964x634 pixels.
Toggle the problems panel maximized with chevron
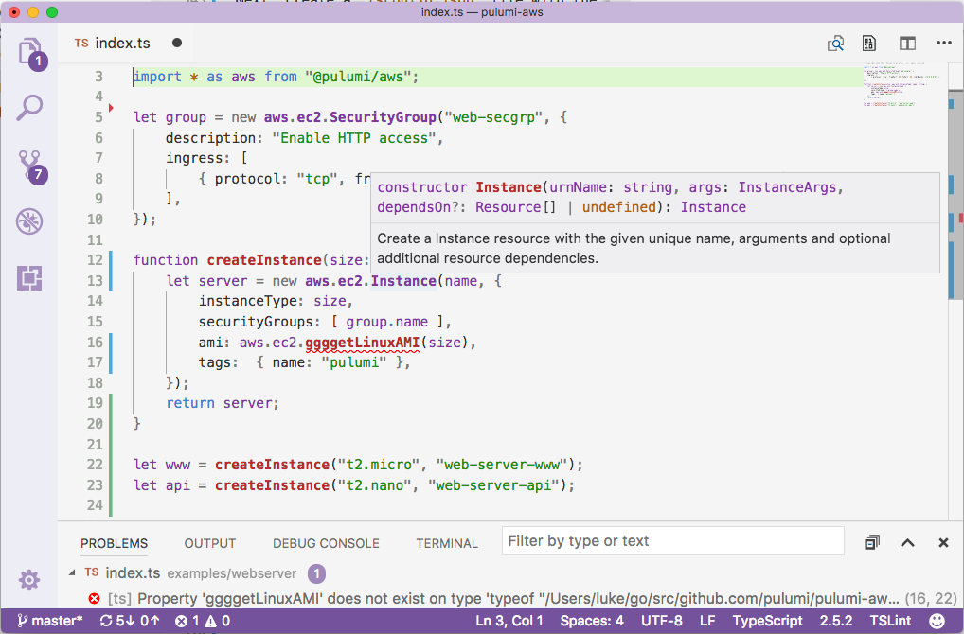pos(907,542)
